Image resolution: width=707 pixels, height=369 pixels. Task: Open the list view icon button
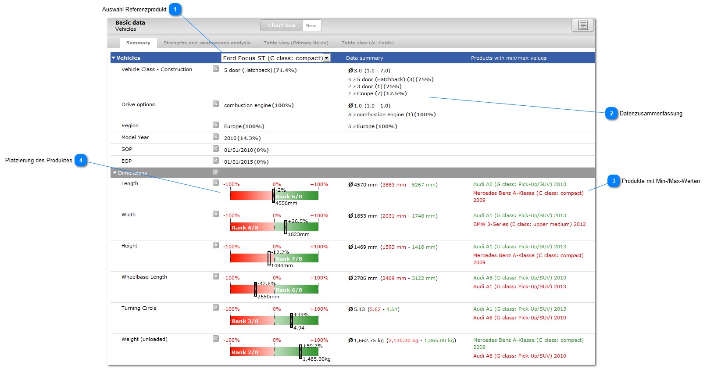(x=583, y=25)
